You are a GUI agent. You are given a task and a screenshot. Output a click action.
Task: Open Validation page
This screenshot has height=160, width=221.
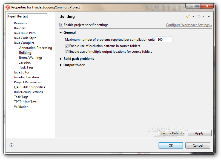point(21,107)
